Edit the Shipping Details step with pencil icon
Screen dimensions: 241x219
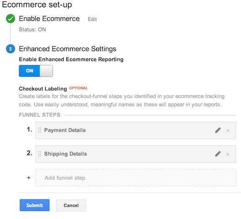218,154
